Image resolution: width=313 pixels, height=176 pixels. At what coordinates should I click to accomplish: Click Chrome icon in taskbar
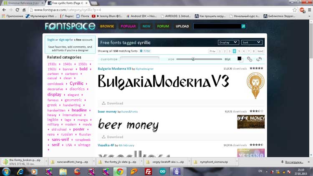click(x=120, y=171)
